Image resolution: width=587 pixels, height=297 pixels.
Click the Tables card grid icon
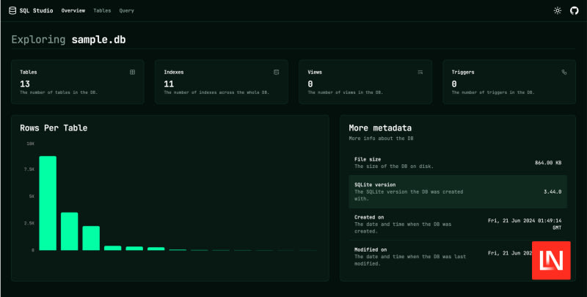coord(132,73)
